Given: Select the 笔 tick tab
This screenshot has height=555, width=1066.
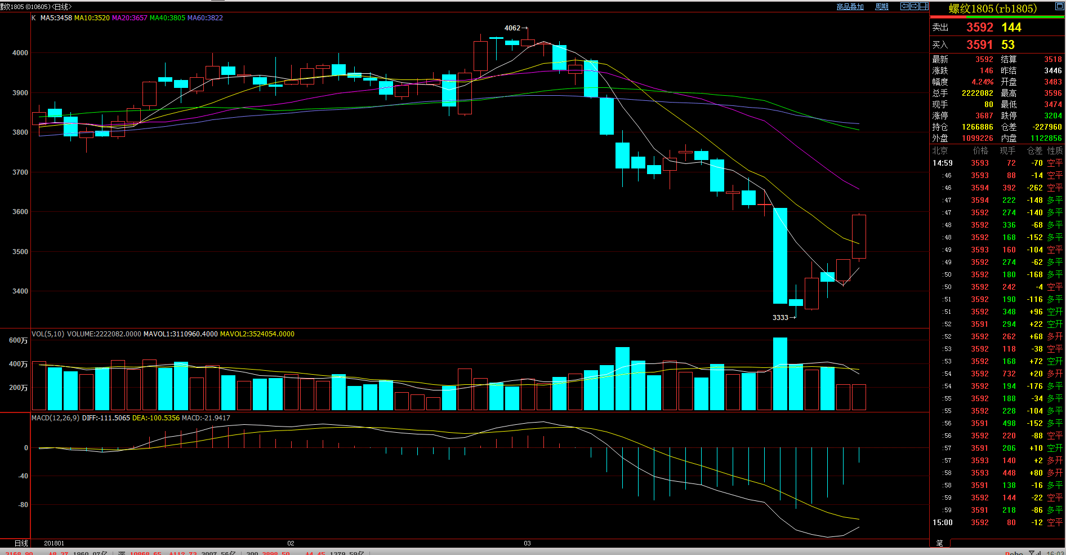Looking at the screenshot, I should (x=939, y=543).
